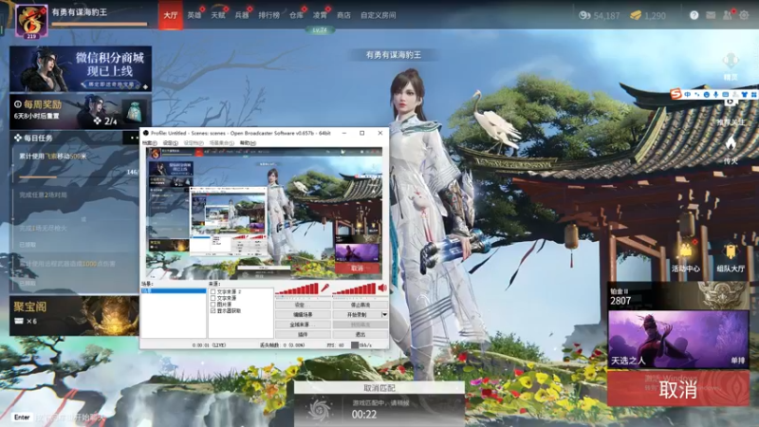Adjust microphone volume meter in OBS
Screen dimensions: 759x427
[x=297, y=289]
